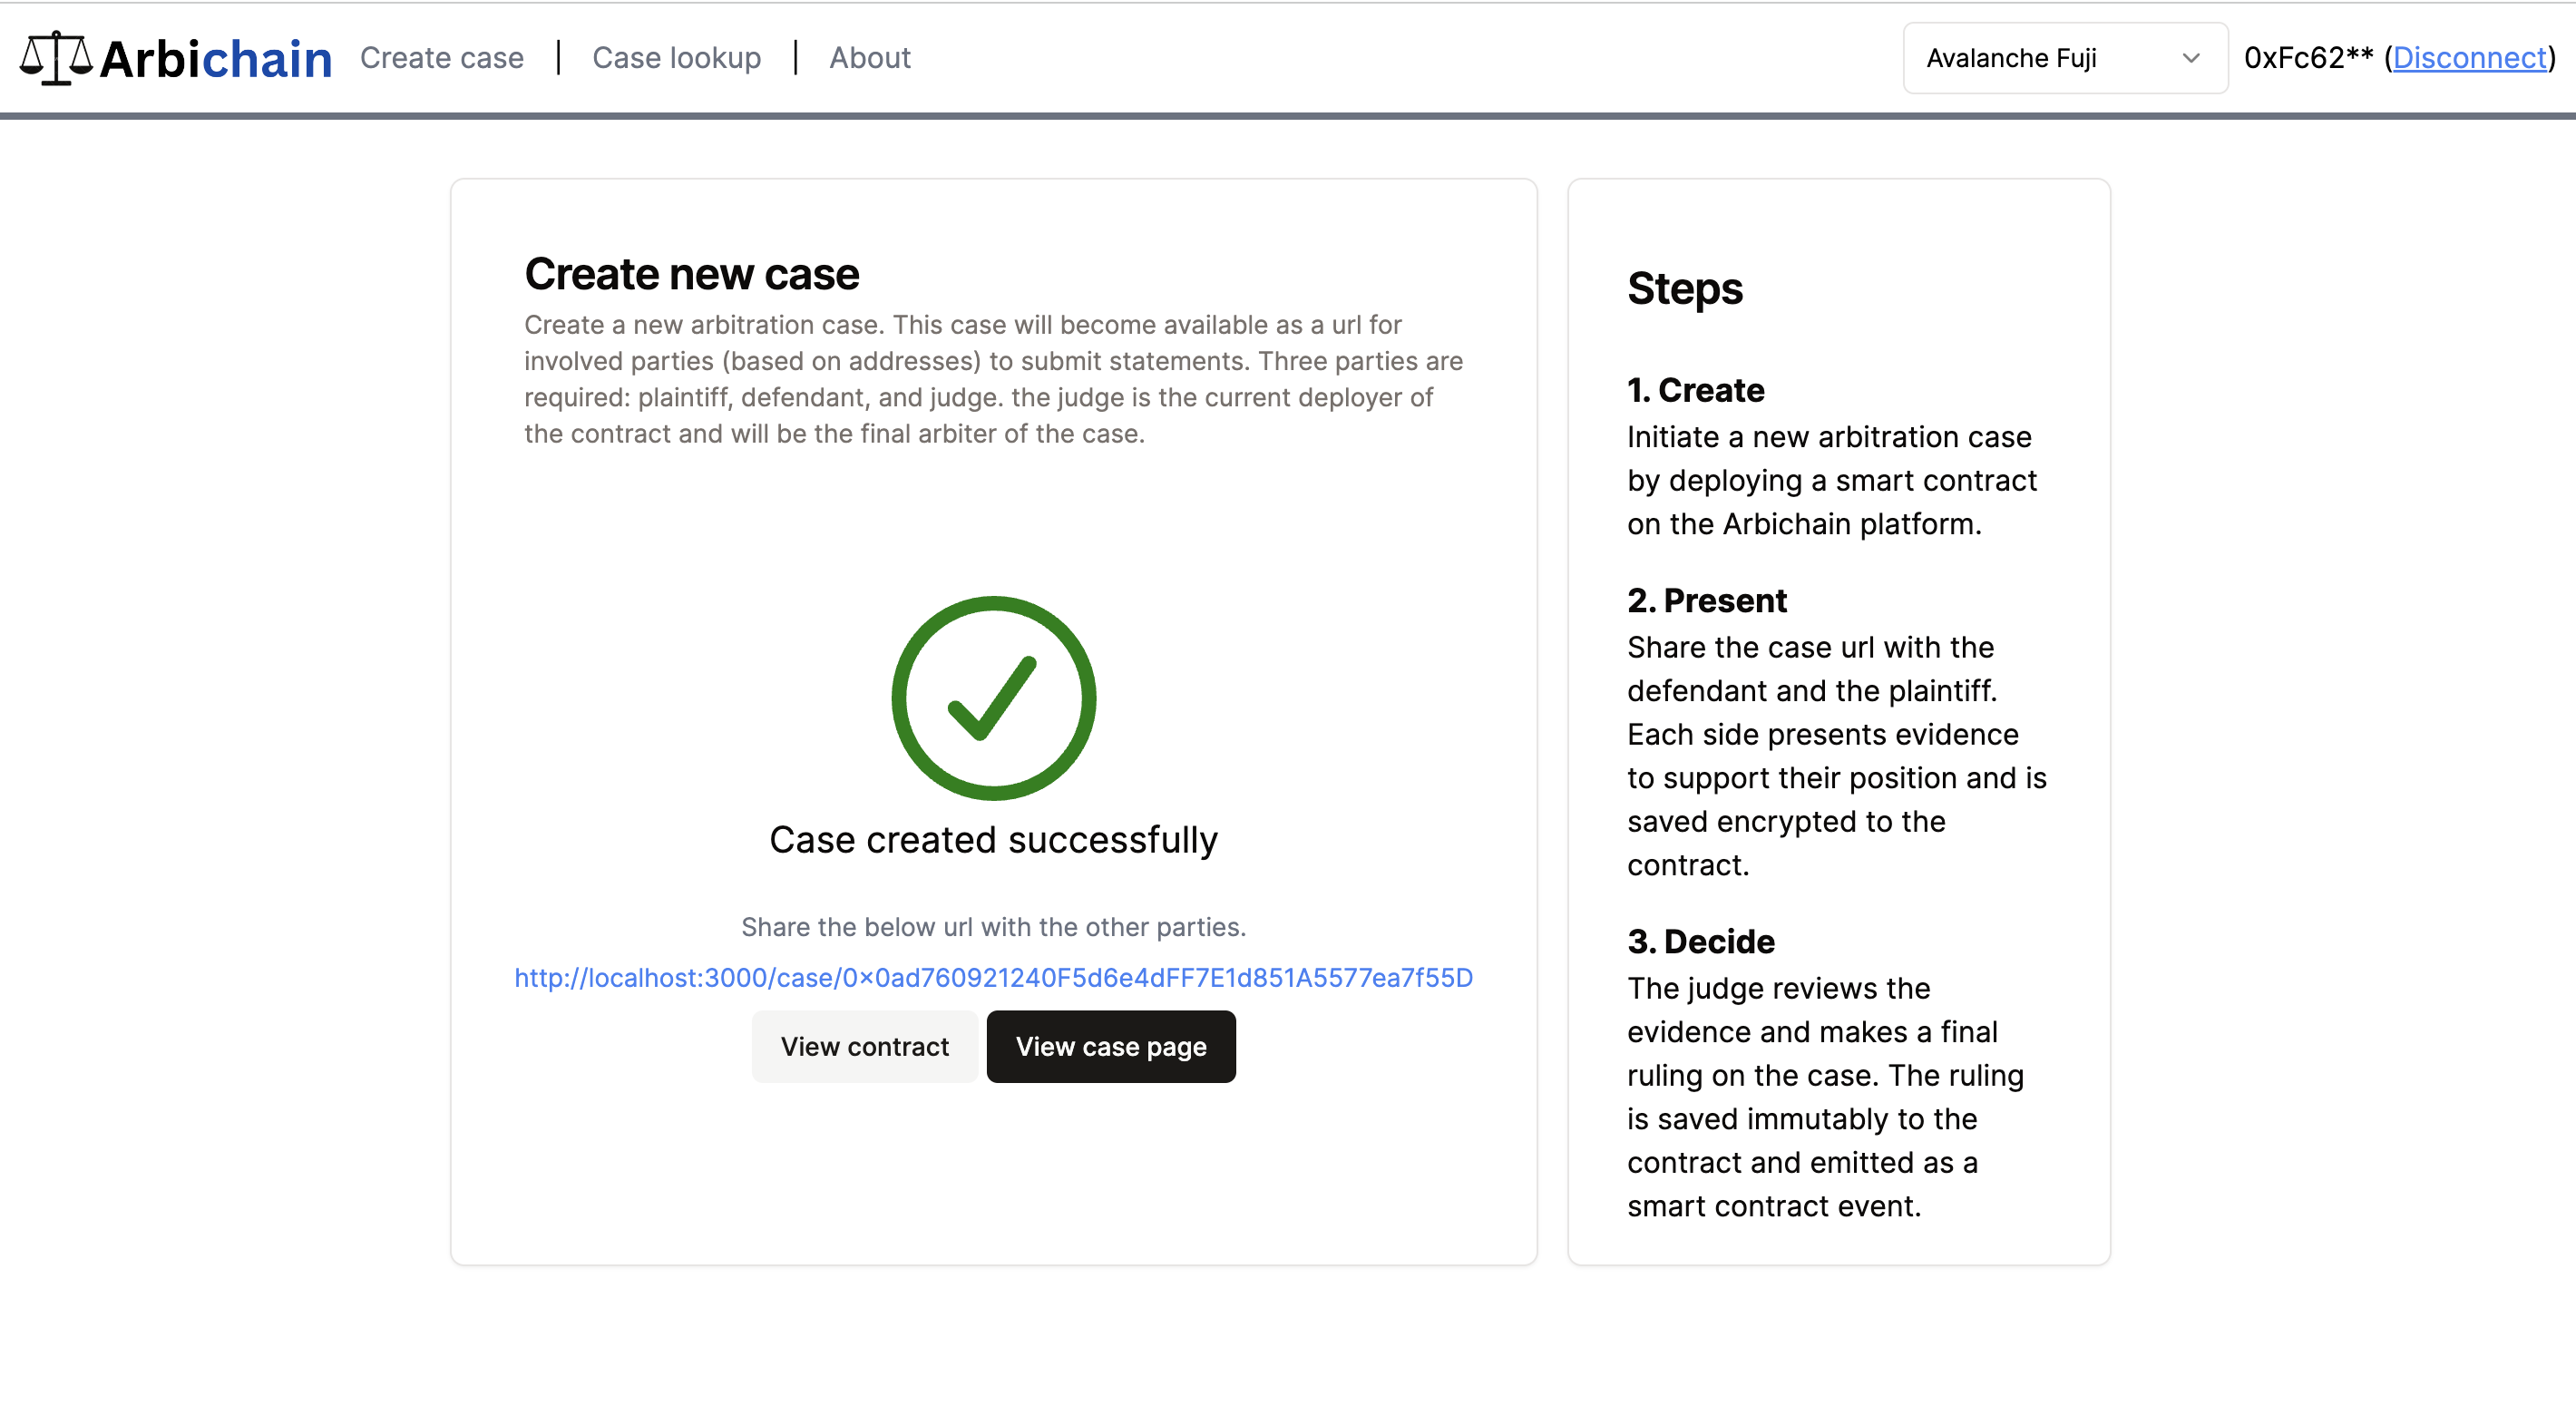
Task: Go to Case lookup page
Action: click(x=676, y=58)
